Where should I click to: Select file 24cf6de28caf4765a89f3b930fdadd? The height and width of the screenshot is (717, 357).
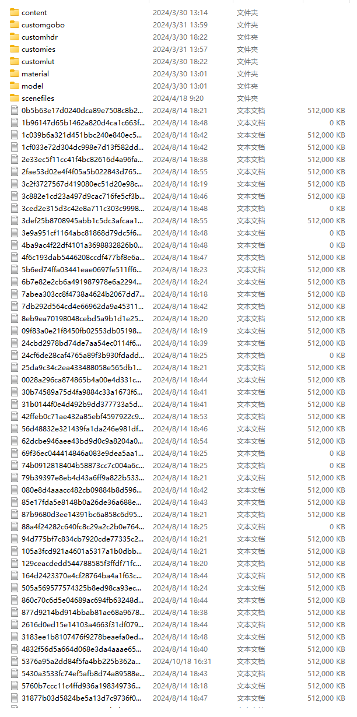(x=82, y=355)
